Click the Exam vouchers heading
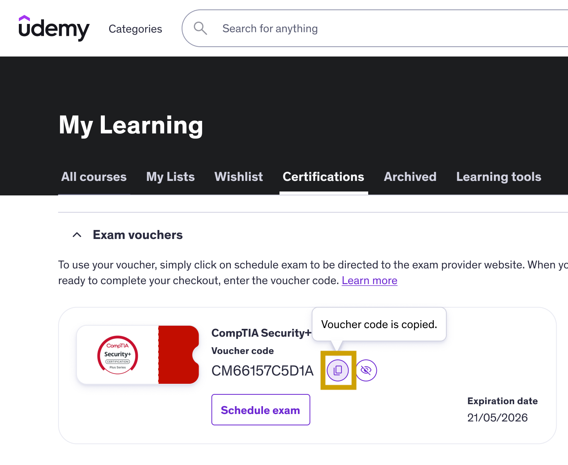The image size is (568, 465). pyautogui.click(x=138, y=235)
